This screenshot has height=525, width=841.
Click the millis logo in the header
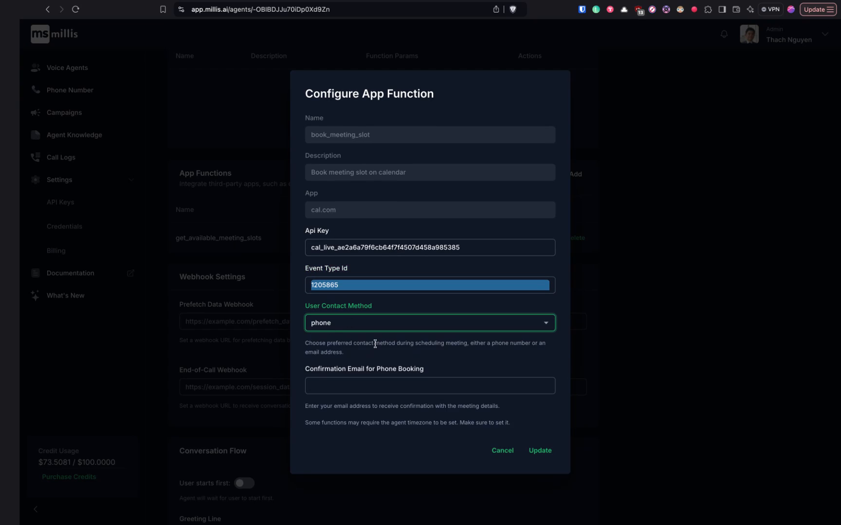pos(54,34)
